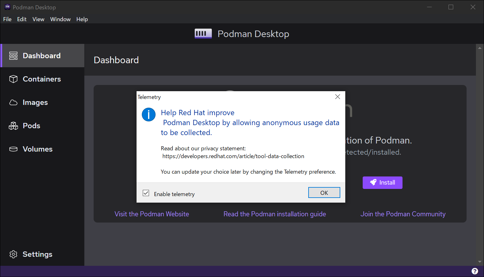Close the Telemetry dialog with X
Image resolution: width=484 pixels, height=277 pixels.
pos(337,97)
